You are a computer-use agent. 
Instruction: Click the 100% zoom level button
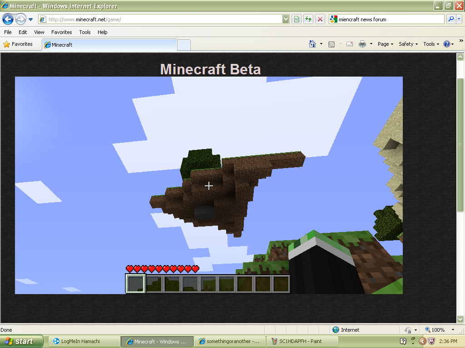click(x=435, y=330)
